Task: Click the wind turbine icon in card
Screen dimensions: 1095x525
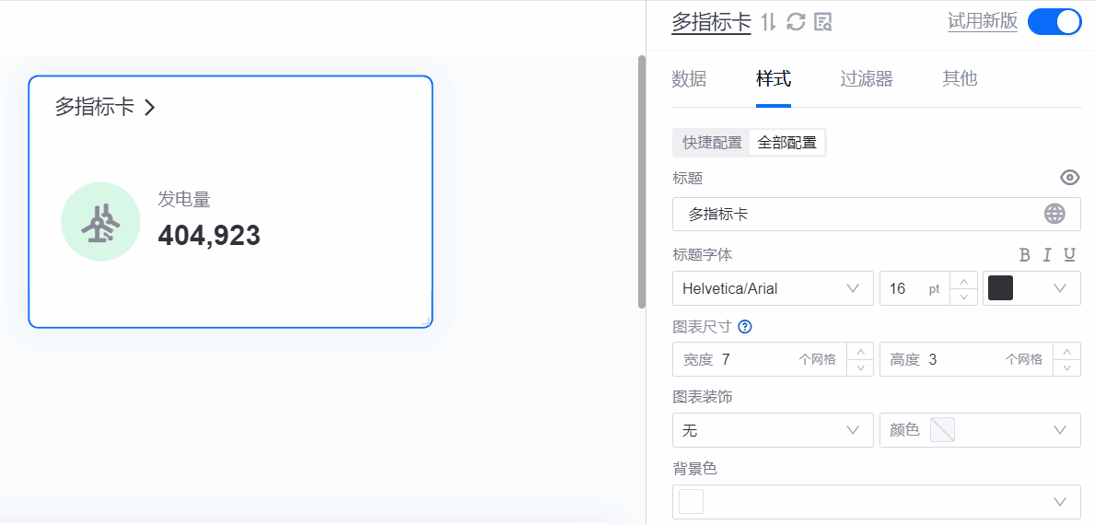Action: [100, 222]
